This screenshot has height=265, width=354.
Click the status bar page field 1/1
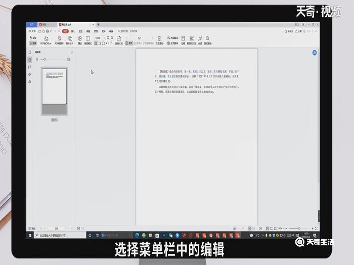57,228
